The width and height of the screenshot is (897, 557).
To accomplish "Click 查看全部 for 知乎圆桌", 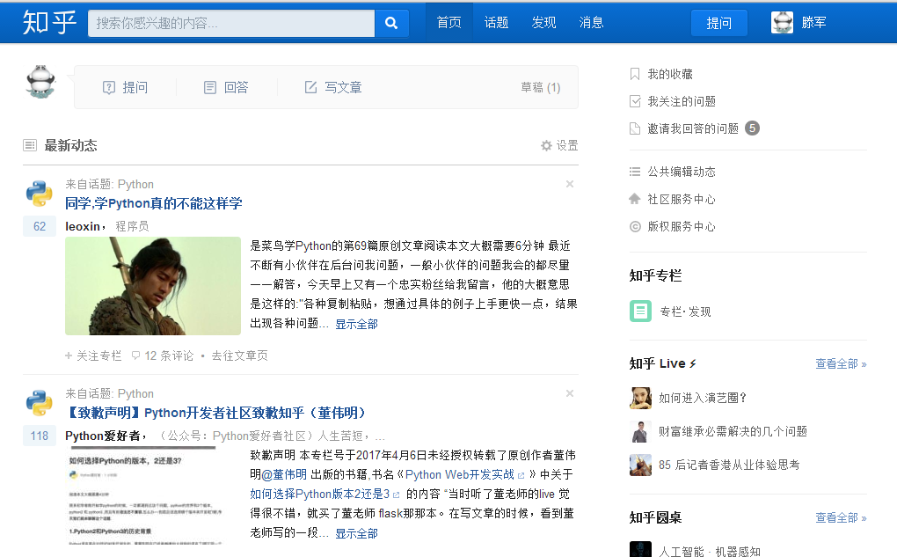I will click(x=841, y=518).
